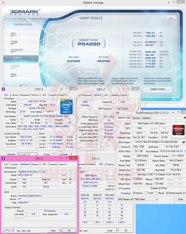Screen dimensions: 186x234
Task: Minimize the GPU-Z window
Action: (x=173, y=112)
